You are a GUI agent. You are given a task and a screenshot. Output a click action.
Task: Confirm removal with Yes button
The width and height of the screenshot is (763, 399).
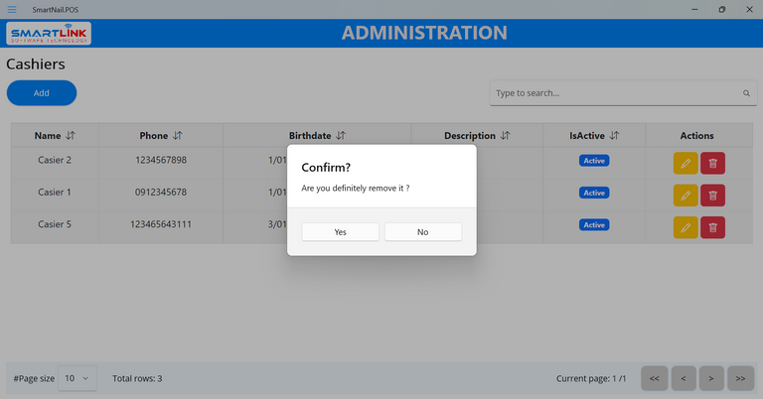tap(340, 231)
